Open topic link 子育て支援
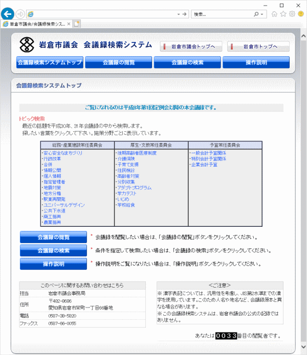 (128, 164)
